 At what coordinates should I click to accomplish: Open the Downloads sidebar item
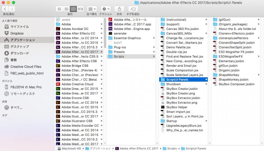coord(19,53)
